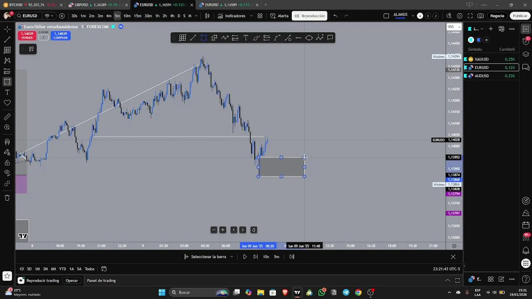
Task: Open the calendar icon in right sidebar
Action: [526, 225]
